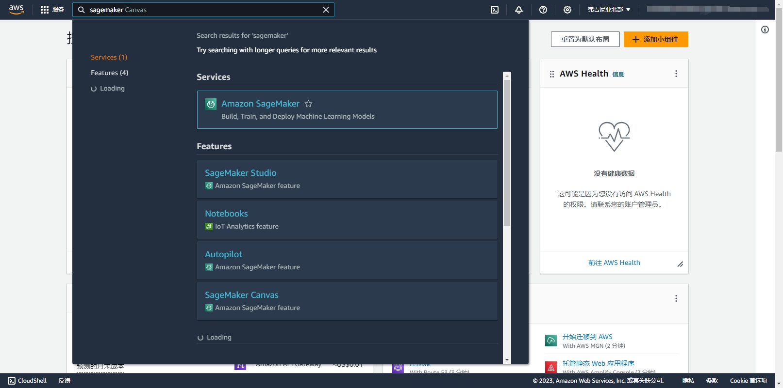Open the 开始迁移到 AWS link
Viewport: 783px width, 388px height.
(587, 337)
